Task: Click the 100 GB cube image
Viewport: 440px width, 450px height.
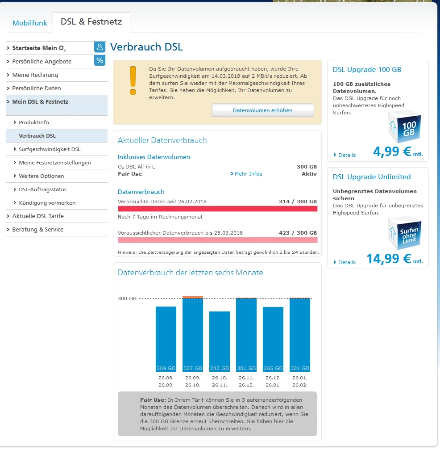Action: click(x=405, y=127)
